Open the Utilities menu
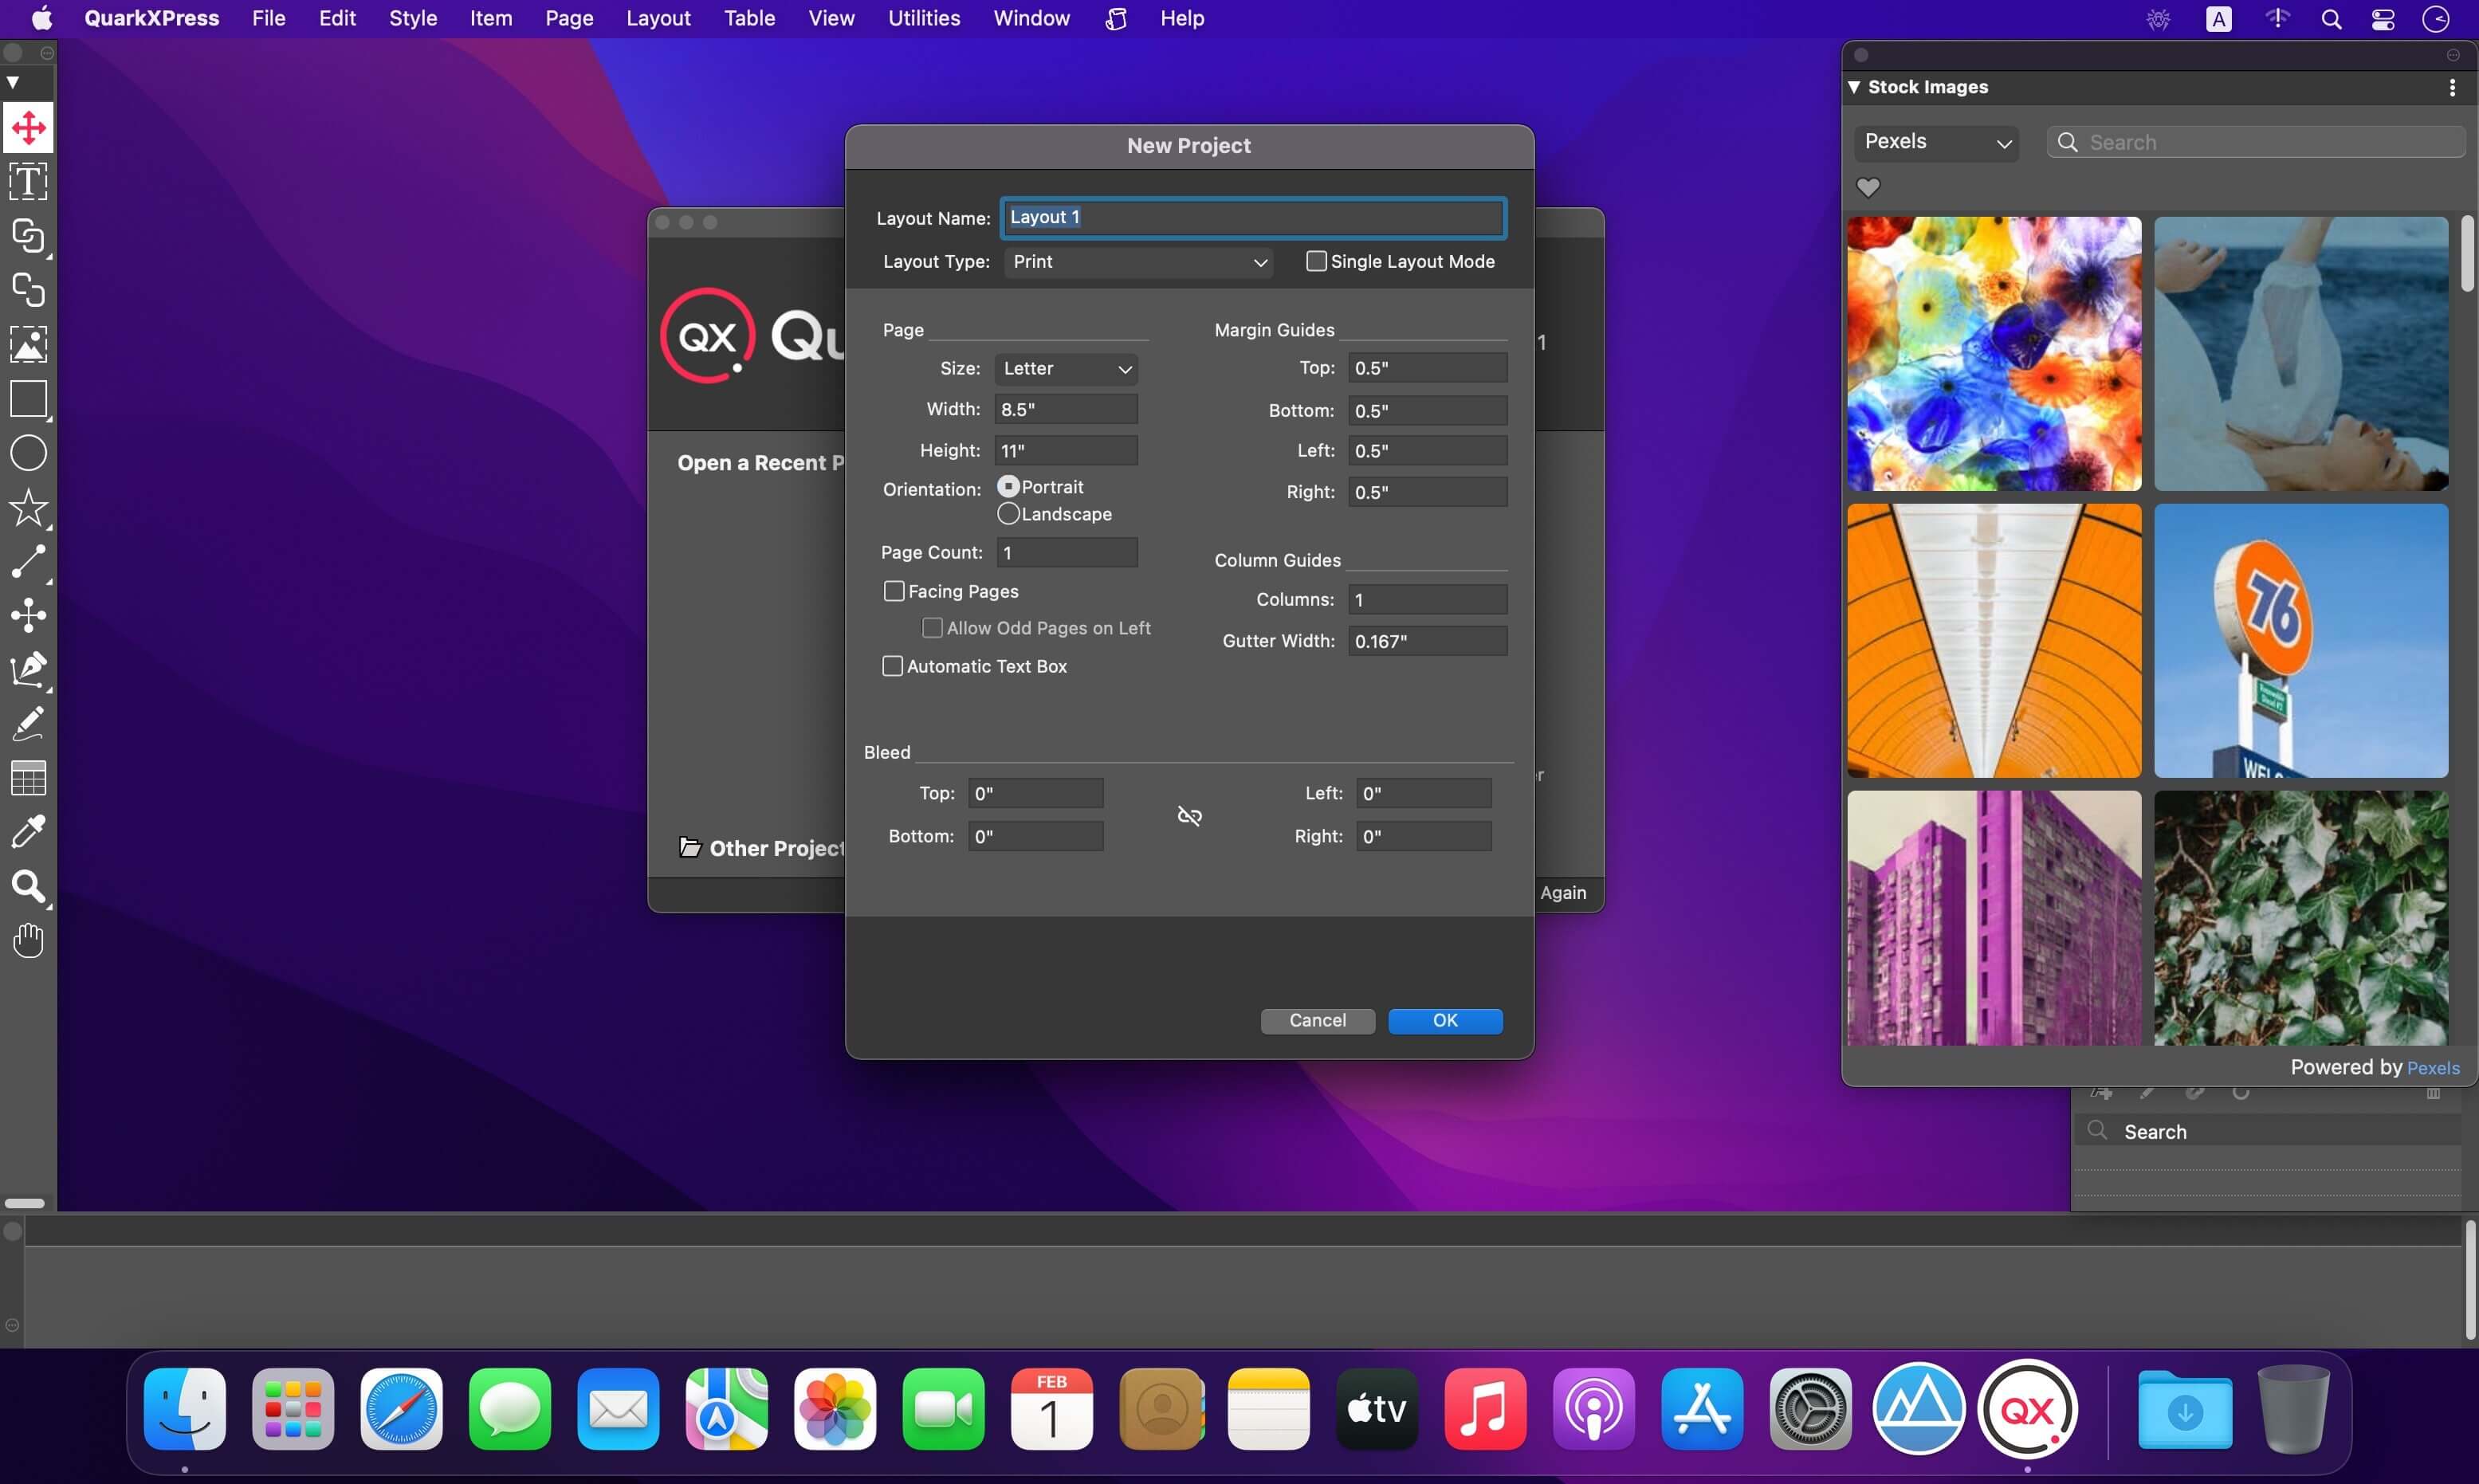Viewport: 2479px width, 1484px height. (x=923, y=18)
